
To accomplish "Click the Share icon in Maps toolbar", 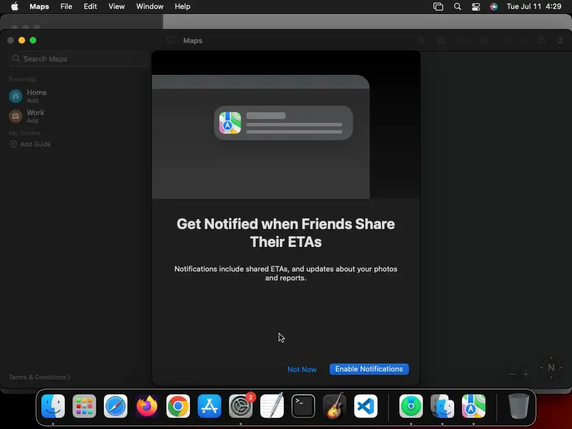I will 541,40.
